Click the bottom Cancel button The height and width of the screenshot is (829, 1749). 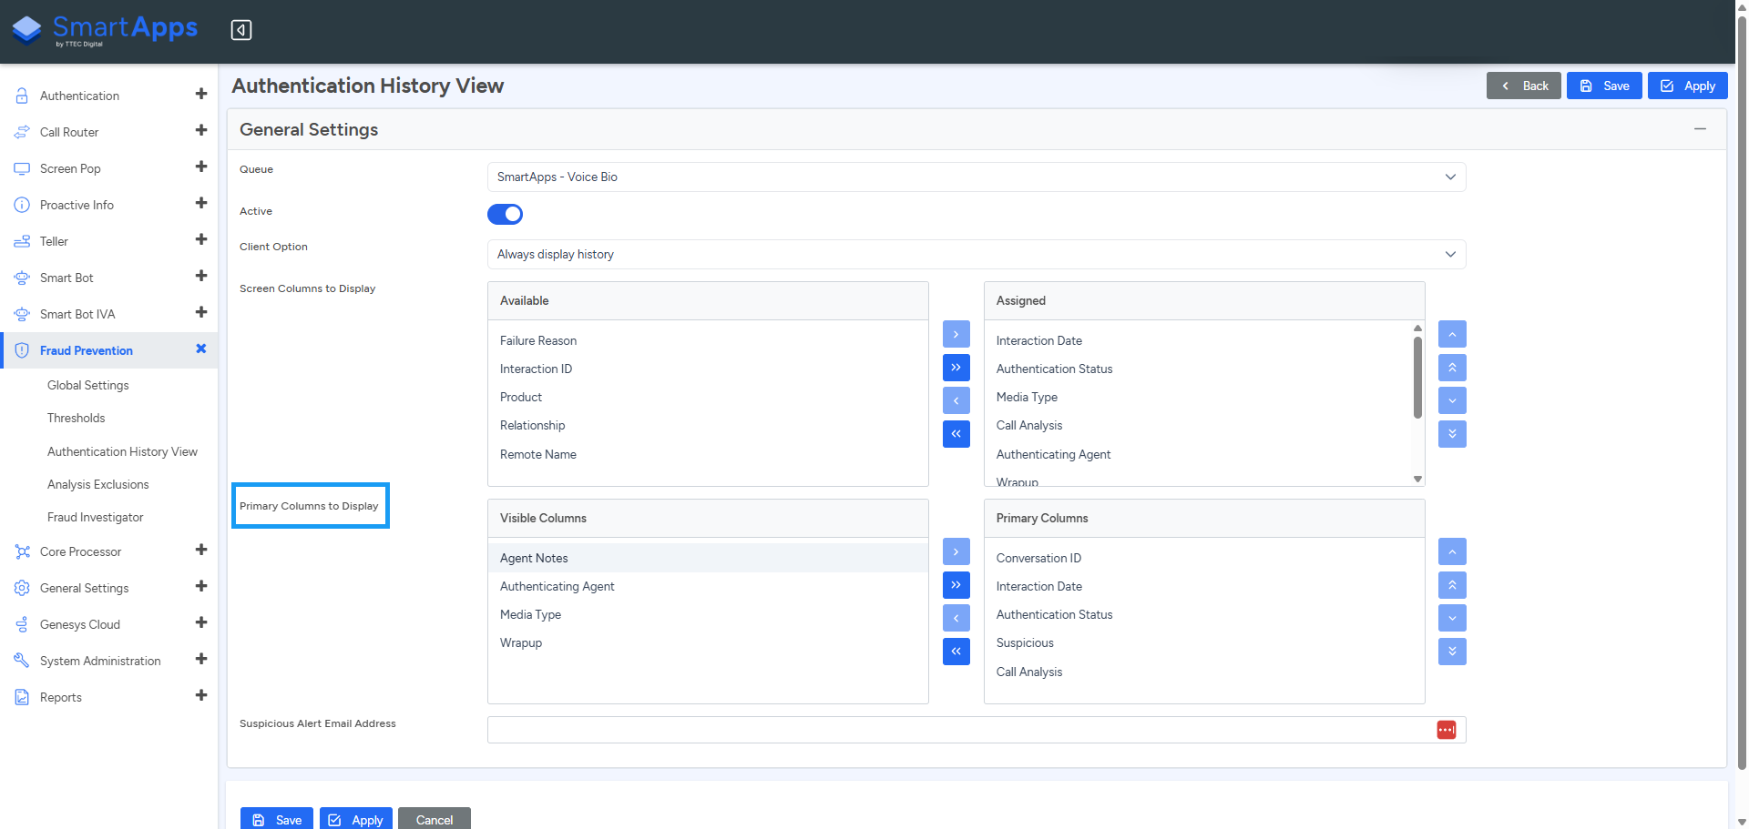click(435, 819)
